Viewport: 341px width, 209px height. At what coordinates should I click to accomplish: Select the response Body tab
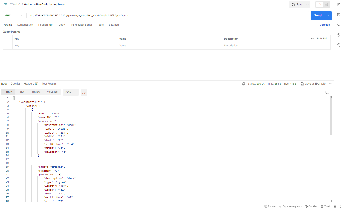click(4, 84)
